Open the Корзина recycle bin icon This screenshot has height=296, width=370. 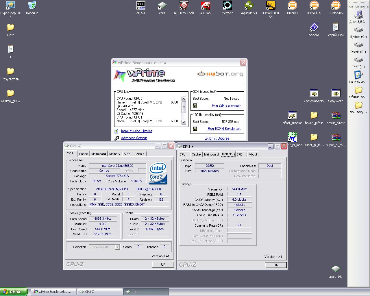[x=32, y=5]
